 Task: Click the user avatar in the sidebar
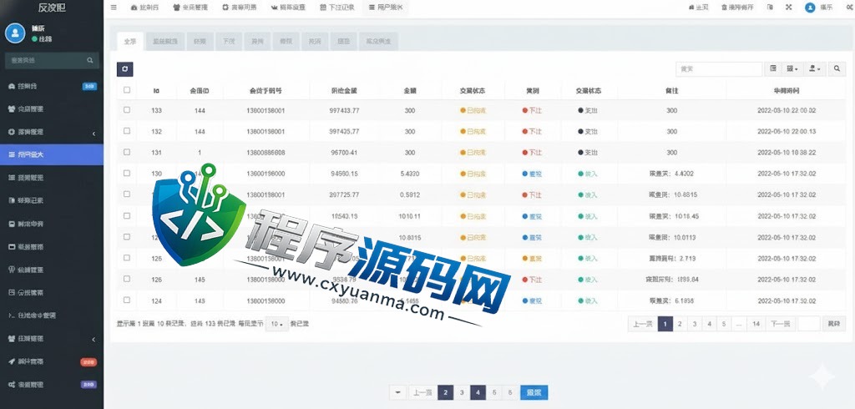point(15,33)
